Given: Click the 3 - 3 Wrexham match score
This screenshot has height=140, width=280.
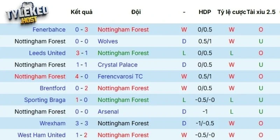Looking at the screenshot, I should (82, 124).
